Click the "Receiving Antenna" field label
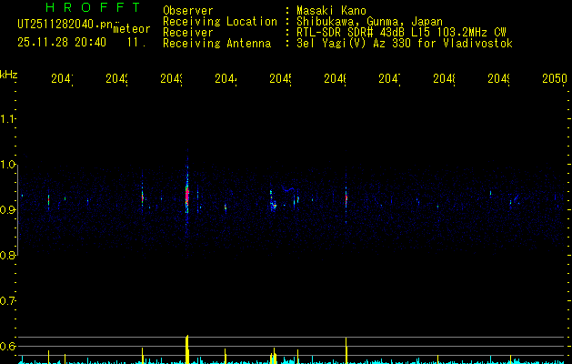The height and width of the screenshot is (364, 572). 216,44
